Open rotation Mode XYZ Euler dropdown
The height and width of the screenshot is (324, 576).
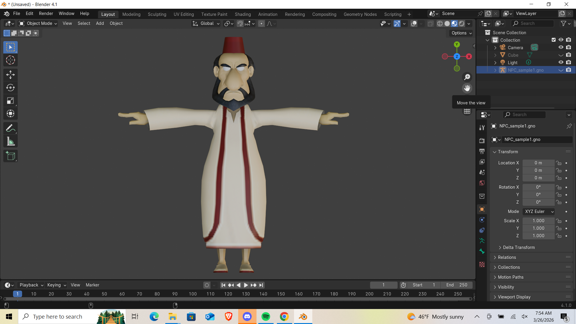point(538,211)
